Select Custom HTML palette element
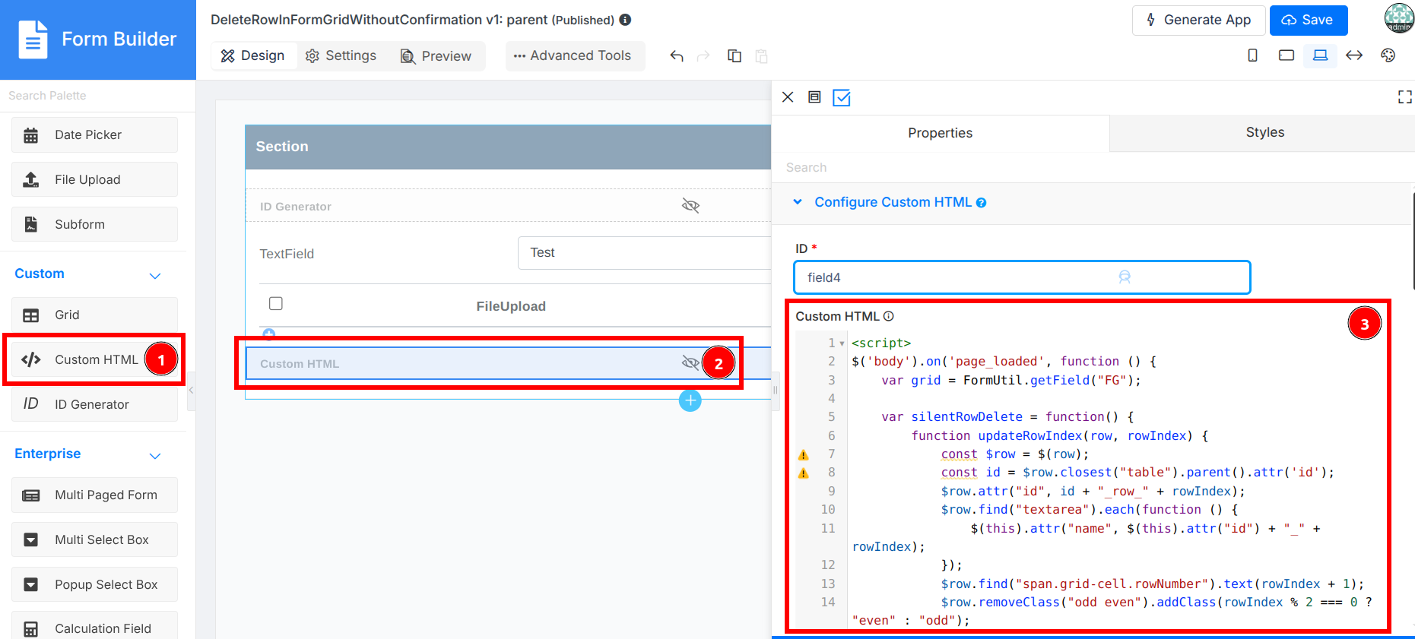This screenshot has height=639, width=1415. pos(94,359)
